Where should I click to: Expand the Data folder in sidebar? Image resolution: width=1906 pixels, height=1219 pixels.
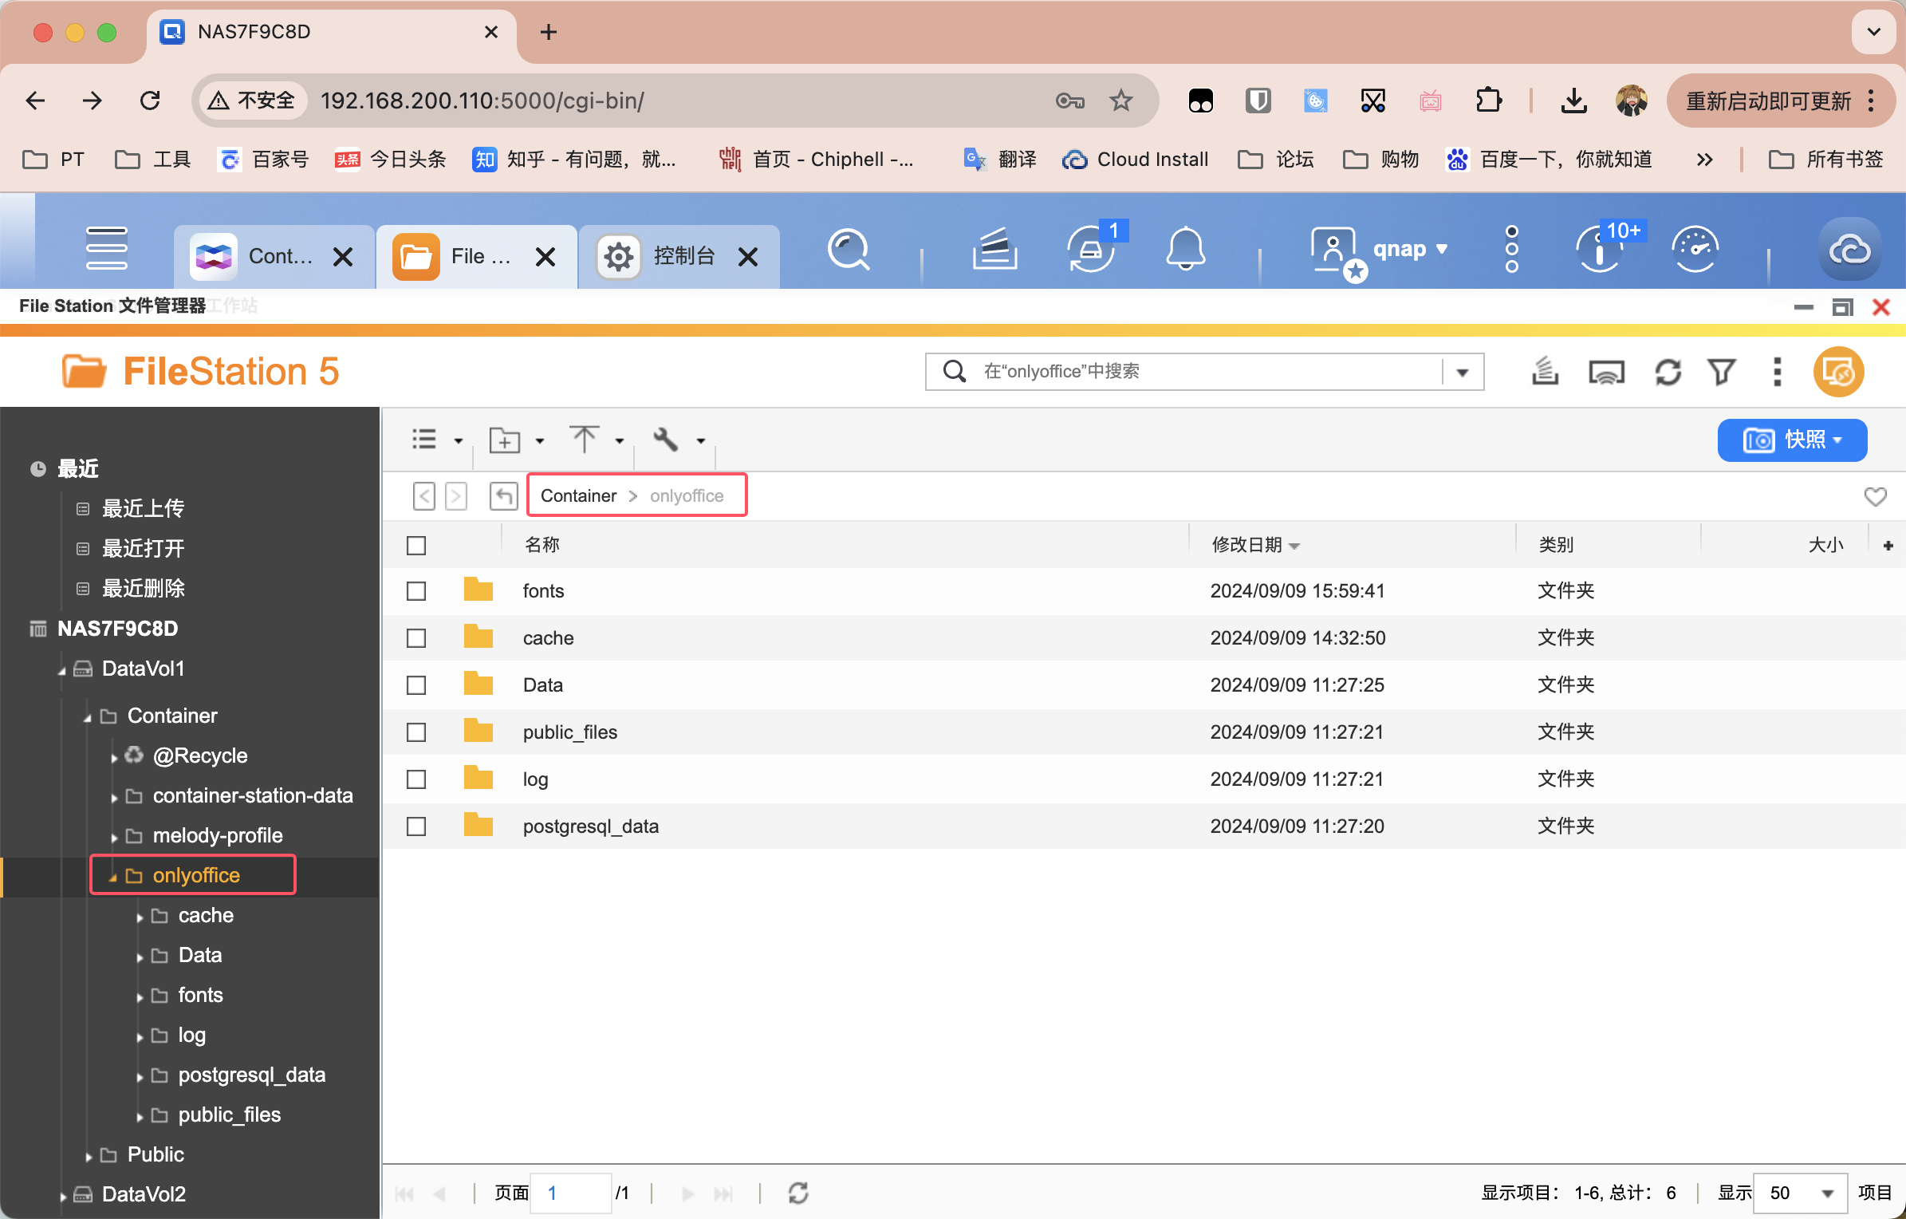pos(139,955)
